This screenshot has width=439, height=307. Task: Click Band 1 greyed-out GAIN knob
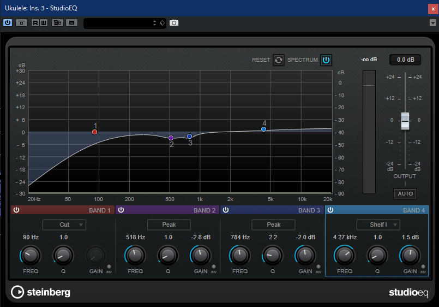click(96, 256)
